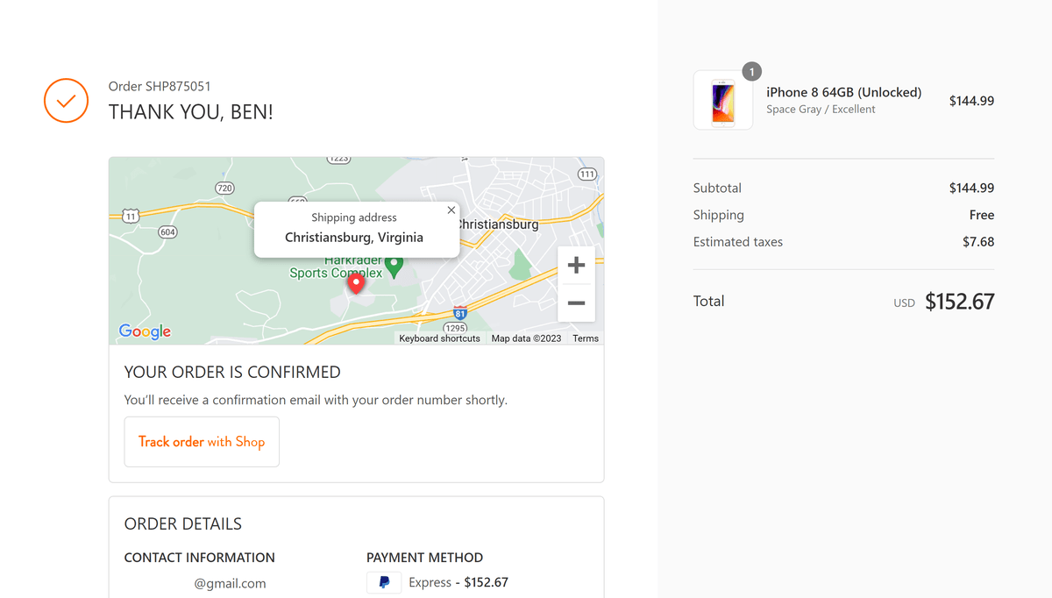Open the Keyboard shortcuts map link
The image size is (1052, 598).
[439, 338]
